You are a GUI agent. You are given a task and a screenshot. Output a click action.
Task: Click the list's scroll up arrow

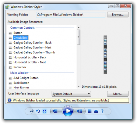pyautogui.click(x=79, y=27)
